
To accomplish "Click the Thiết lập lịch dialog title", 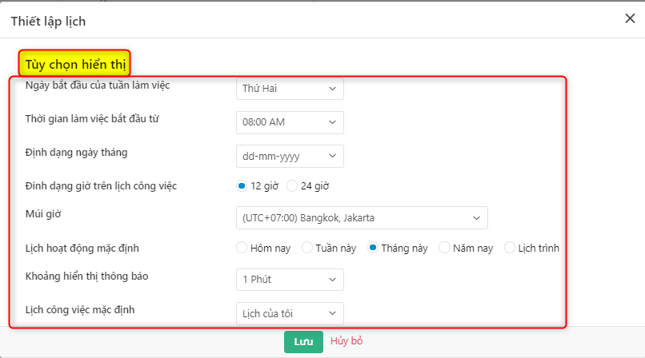I will tap(48, 21).
